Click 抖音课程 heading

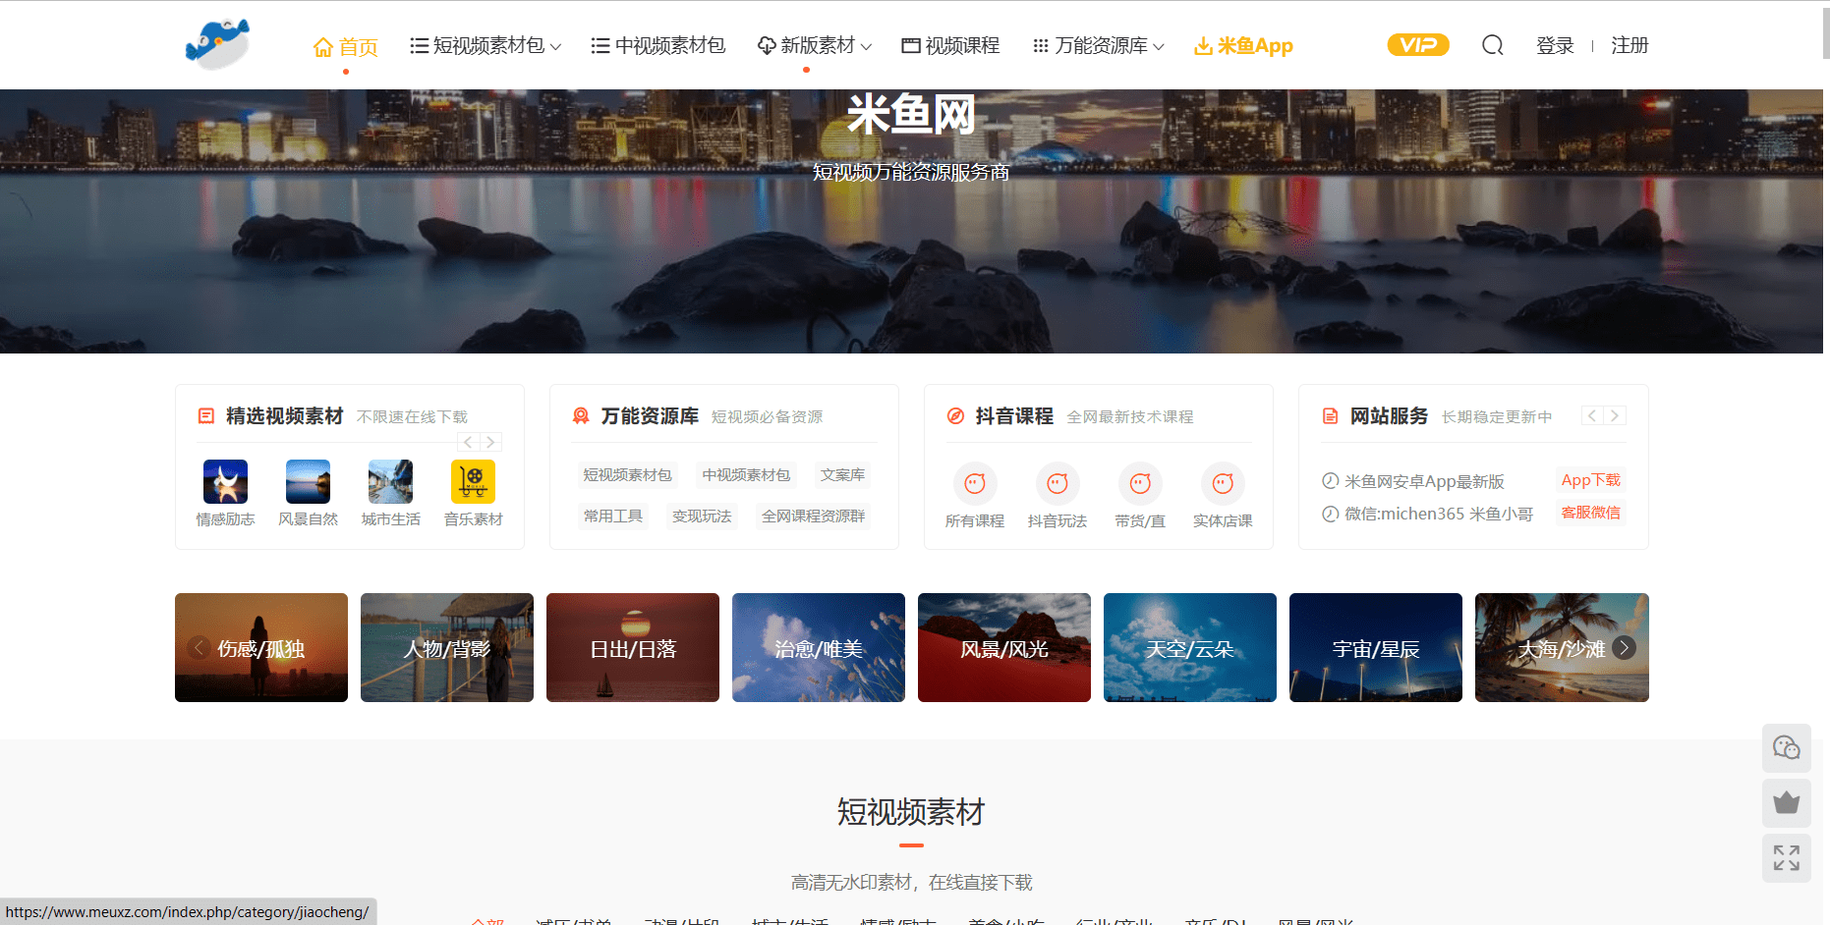point(1013,416)
